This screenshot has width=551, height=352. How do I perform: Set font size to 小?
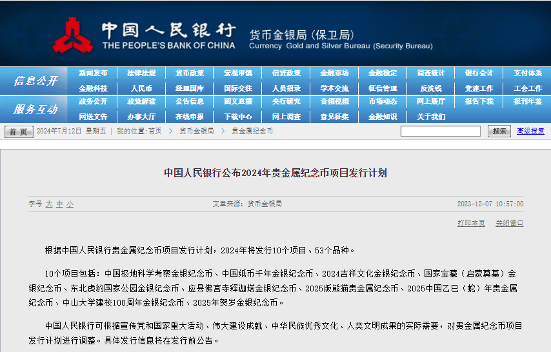(70, 204)
